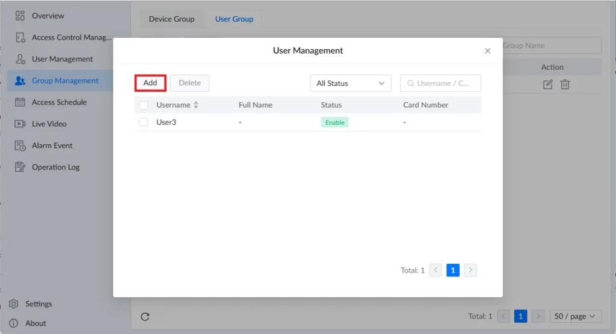Click the Add button
This screenshot has width=616, height=334.
(x=150, y=83)
